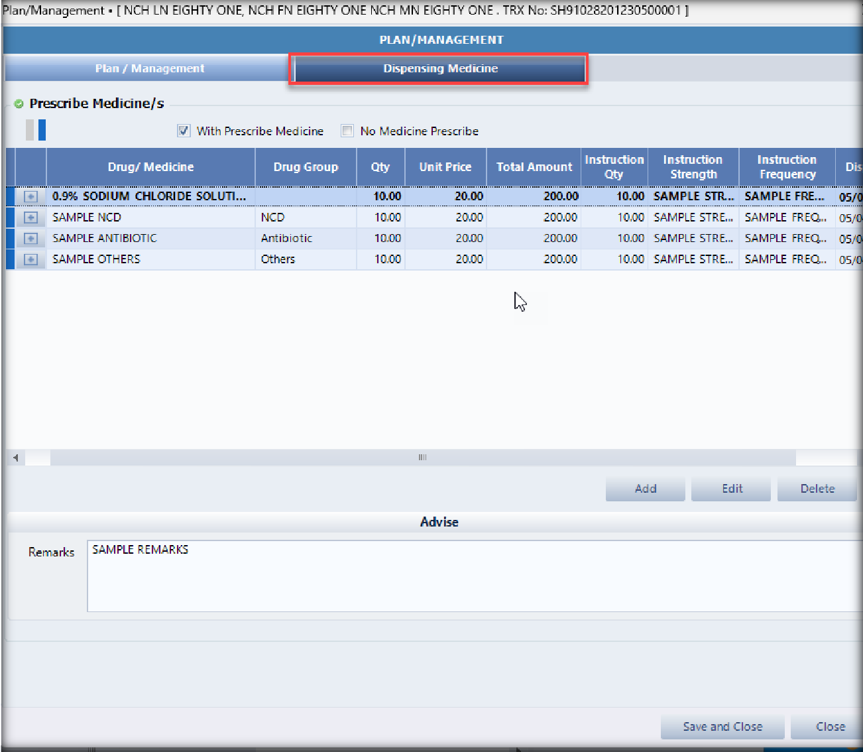Switch to the Dispensing Medicine tab

coord(440,69)
